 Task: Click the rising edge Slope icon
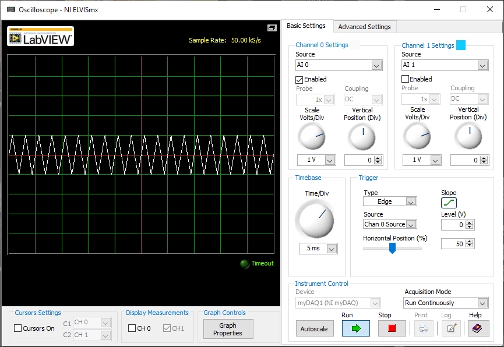click(449, 203)
